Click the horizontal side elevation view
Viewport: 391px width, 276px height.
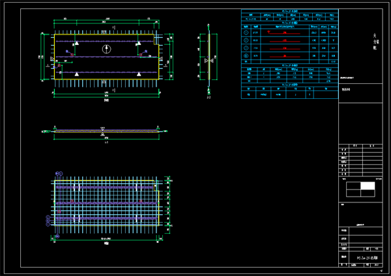(x=106, y=131)
